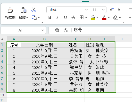This screenshot has height=102, width=132.
Task: Click cell containing 乒乓球
Action: [105, 62]
